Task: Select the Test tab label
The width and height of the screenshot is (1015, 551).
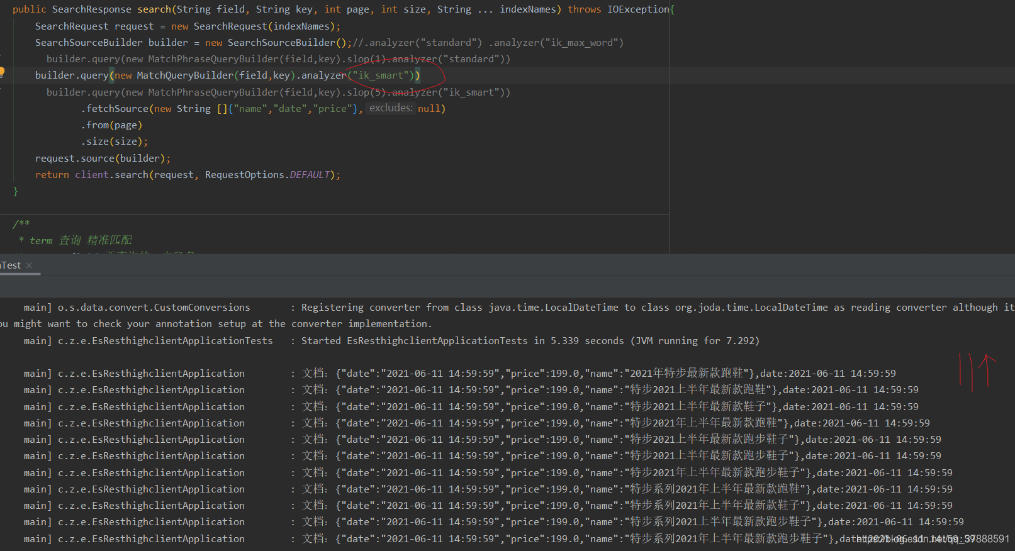Action: [11, 265]
